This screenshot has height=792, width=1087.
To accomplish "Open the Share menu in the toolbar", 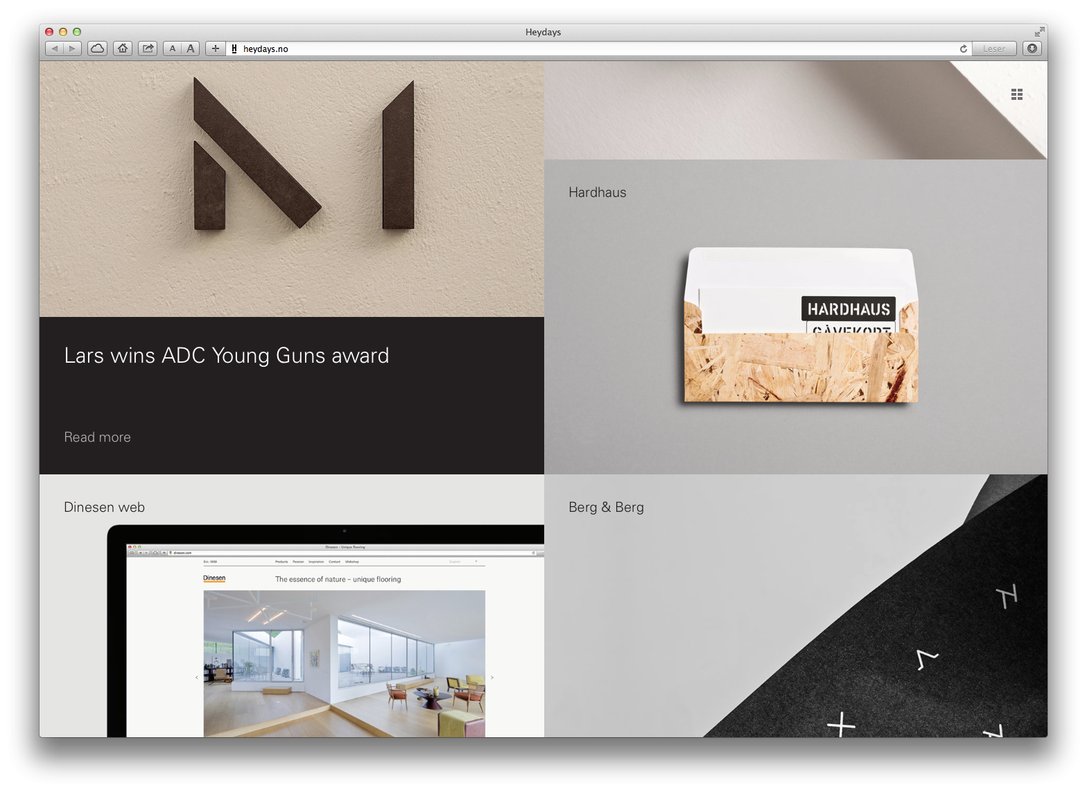I will pos(148,49).
